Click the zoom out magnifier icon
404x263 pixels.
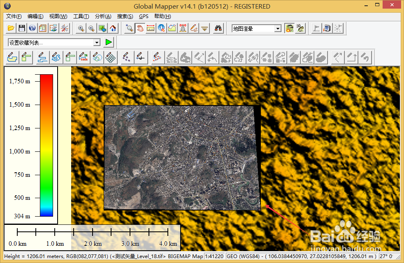point(91,28)
